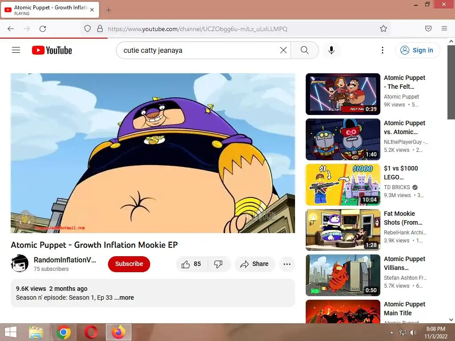Open Fat Mookie Shots thumbnail
The height and width of the screenshot is (341, 455).
pyautogui.click(x=343, y=230)
